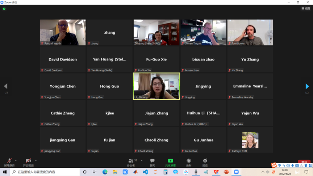Go to previous page of participants

coord(5,86)
